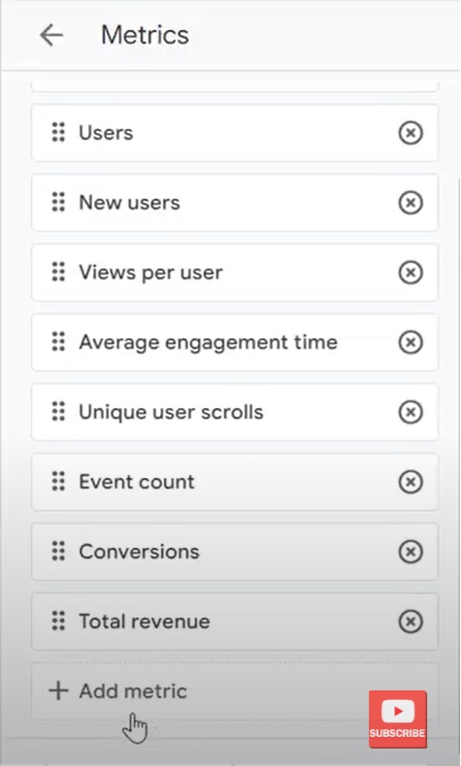Remove the Total revenue metric
Viewport: 461px width, 766px height.
click(x=411, y=622)
